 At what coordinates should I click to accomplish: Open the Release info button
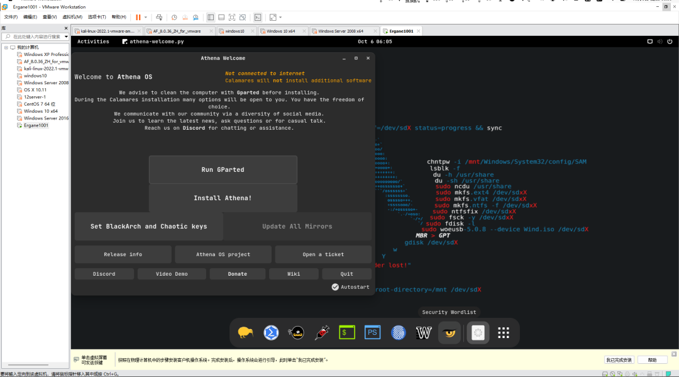click(x=123, y=254)
